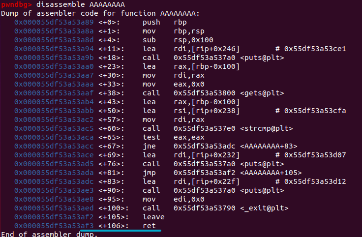The height and width of the screenshot is (237, 362).
Task: Select the ret instruction at offset +106
Action: [x=149, y=226]
